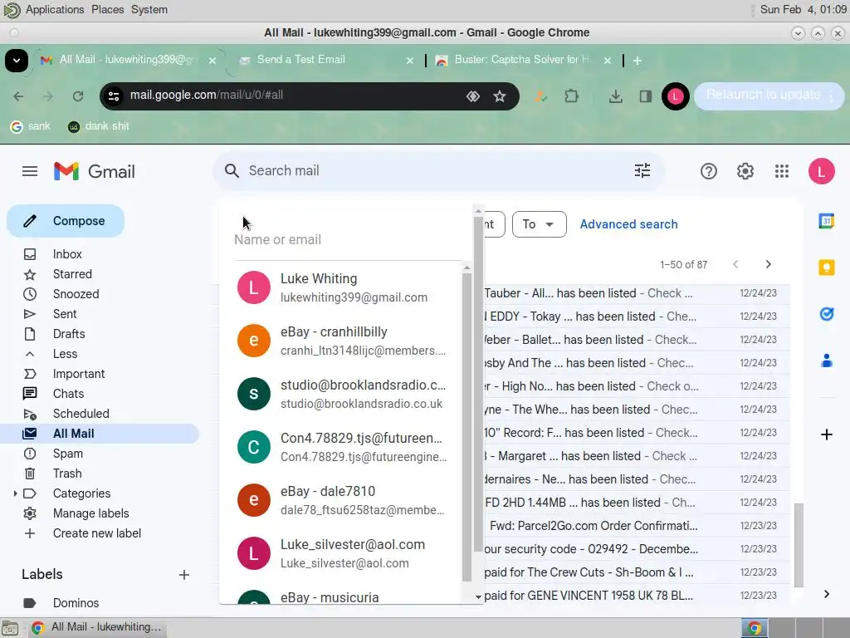Switch to Send a Test Email tab
The height and width of the screenshot is (638, 850).
325,60
